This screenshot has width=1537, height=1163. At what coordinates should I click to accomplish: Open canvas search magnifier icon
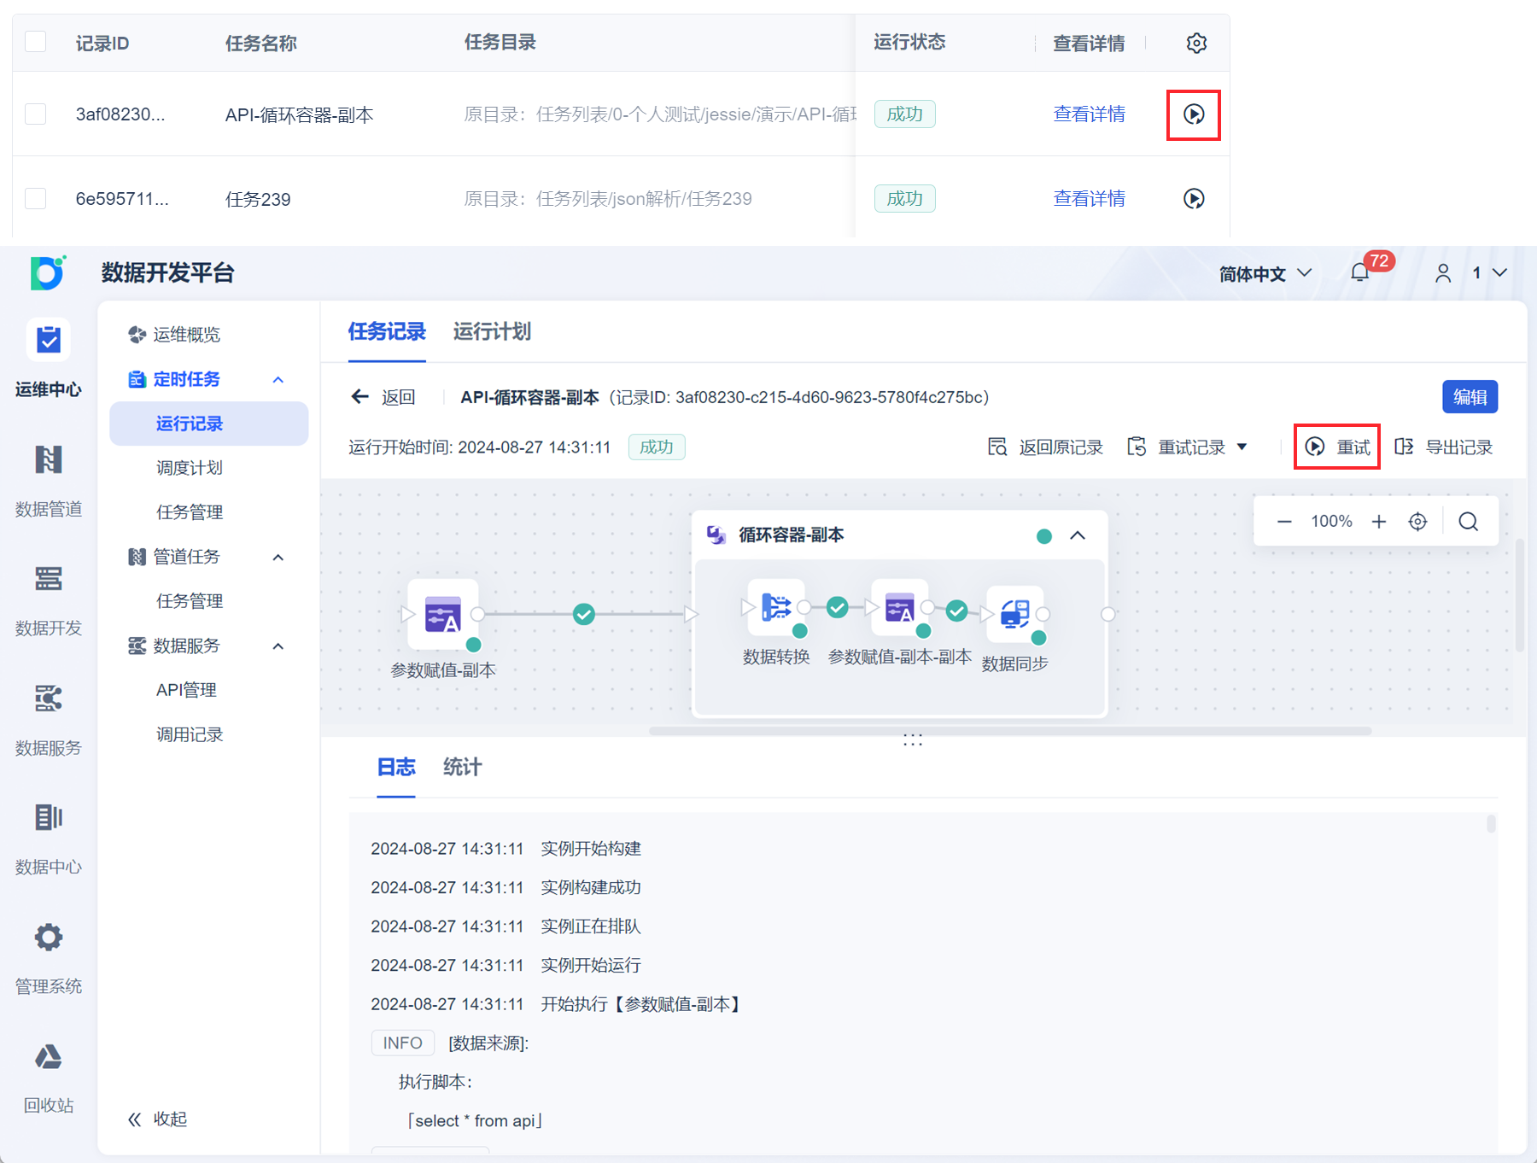pos(1469,522)
